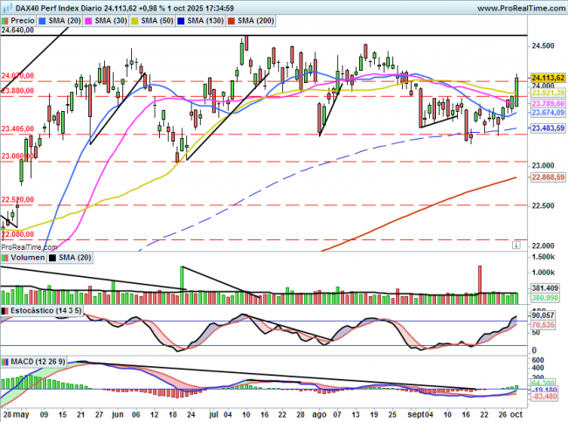
Task: Click the Precio legend icon
Action: tap(6, 19)
